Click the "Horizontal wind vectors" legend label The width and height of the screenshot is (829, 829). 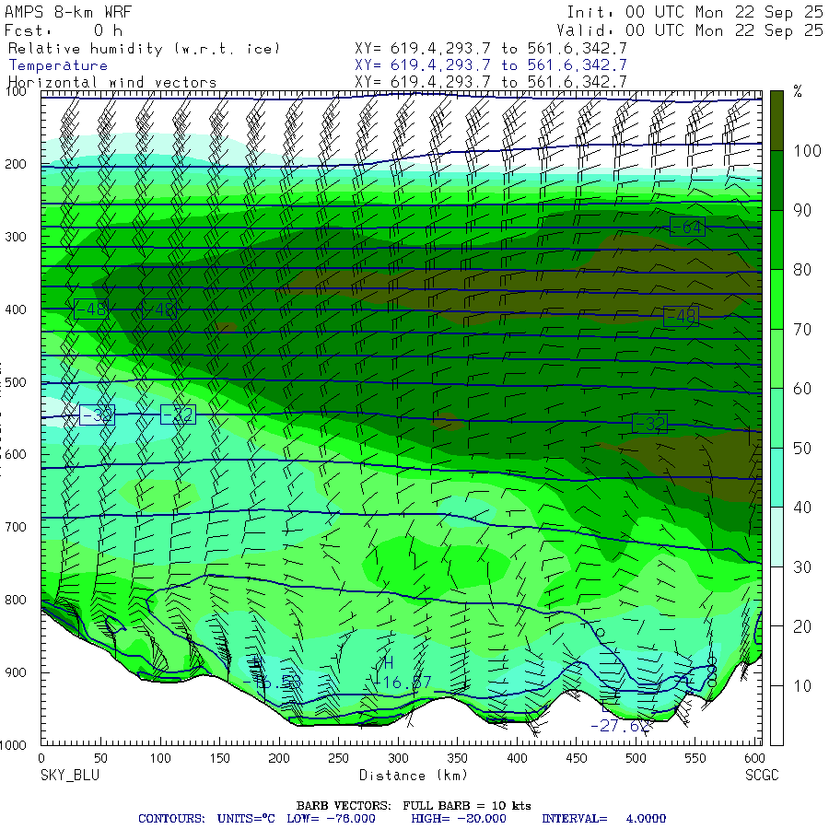point(112,83)
